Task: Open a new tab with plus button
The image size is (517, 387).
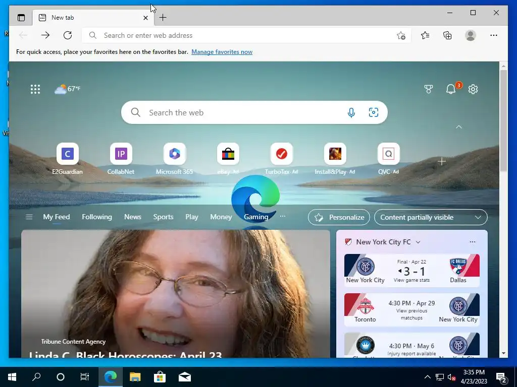Action: 163,18
